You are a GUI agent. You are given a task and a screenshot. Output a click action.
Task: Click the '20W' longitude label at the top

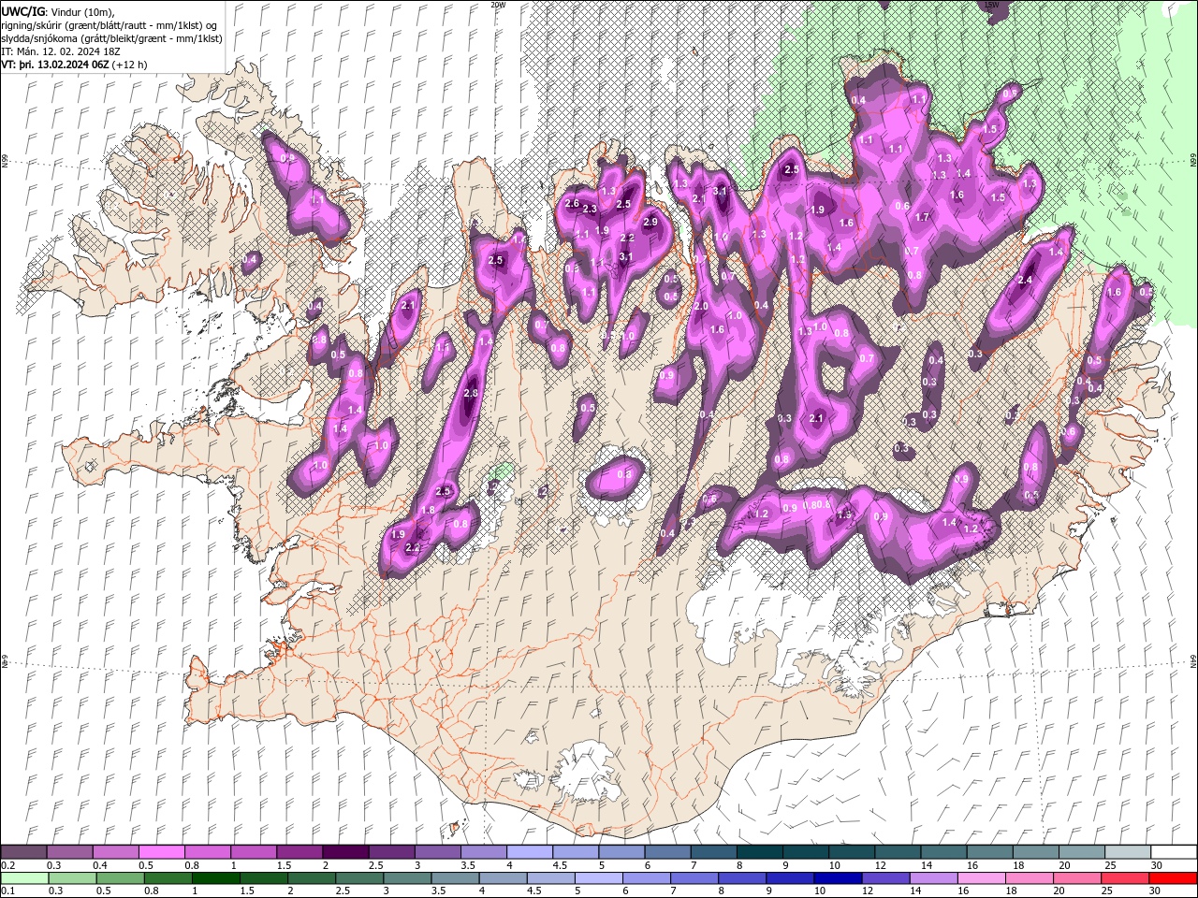point(498,5)
